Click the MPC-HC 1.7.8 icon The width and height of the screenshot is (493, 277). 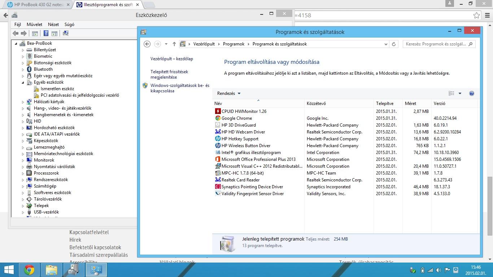tap(218, 173)
